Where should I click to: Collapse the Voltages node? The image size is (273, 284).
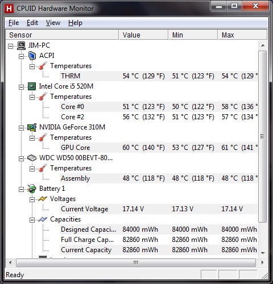pos(32,199)
